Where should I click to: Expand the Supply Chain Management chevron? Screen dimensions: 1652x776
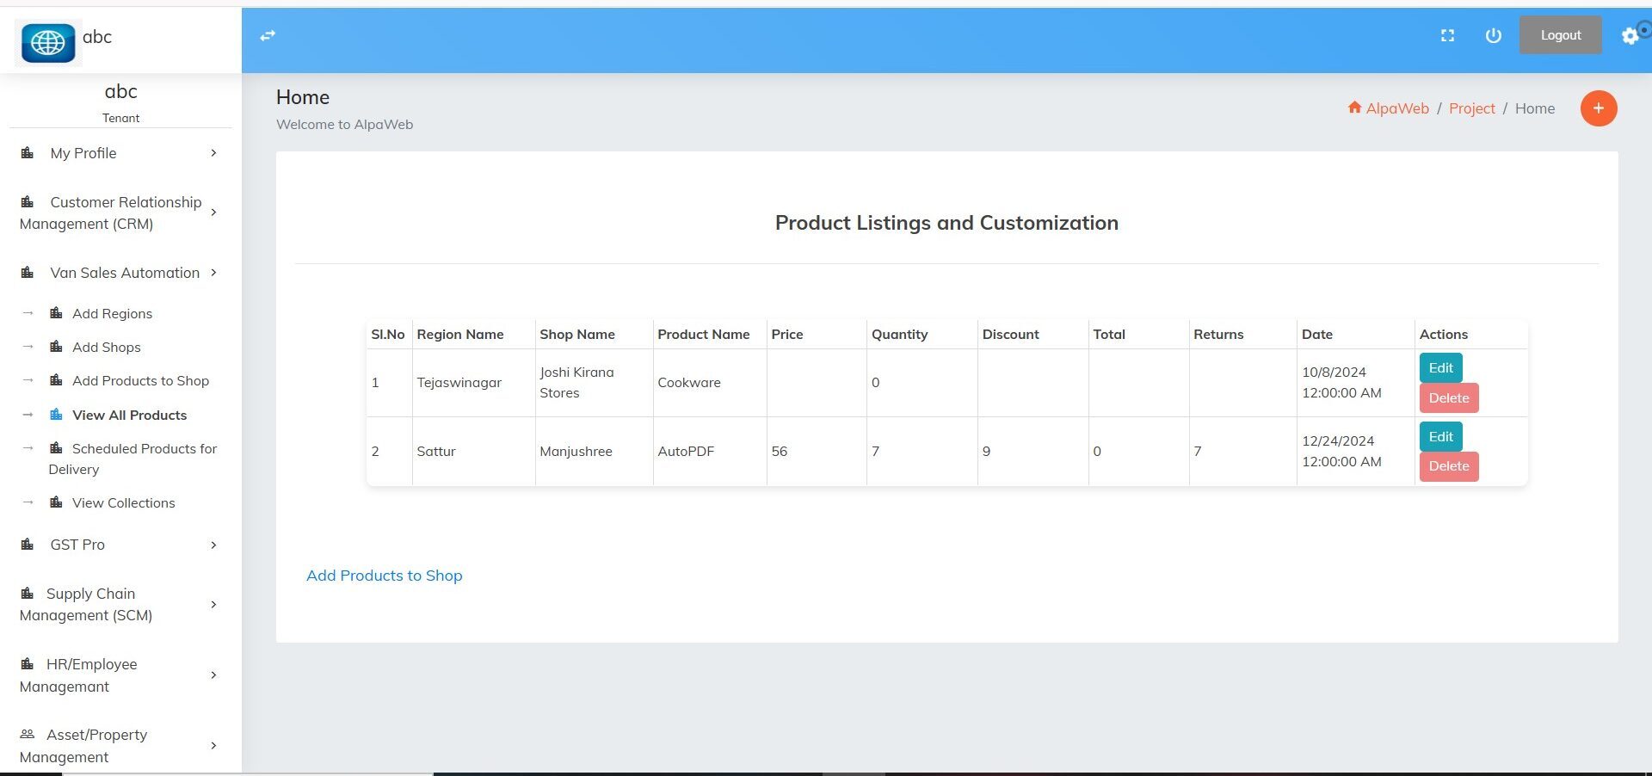[x=213, y=604]
